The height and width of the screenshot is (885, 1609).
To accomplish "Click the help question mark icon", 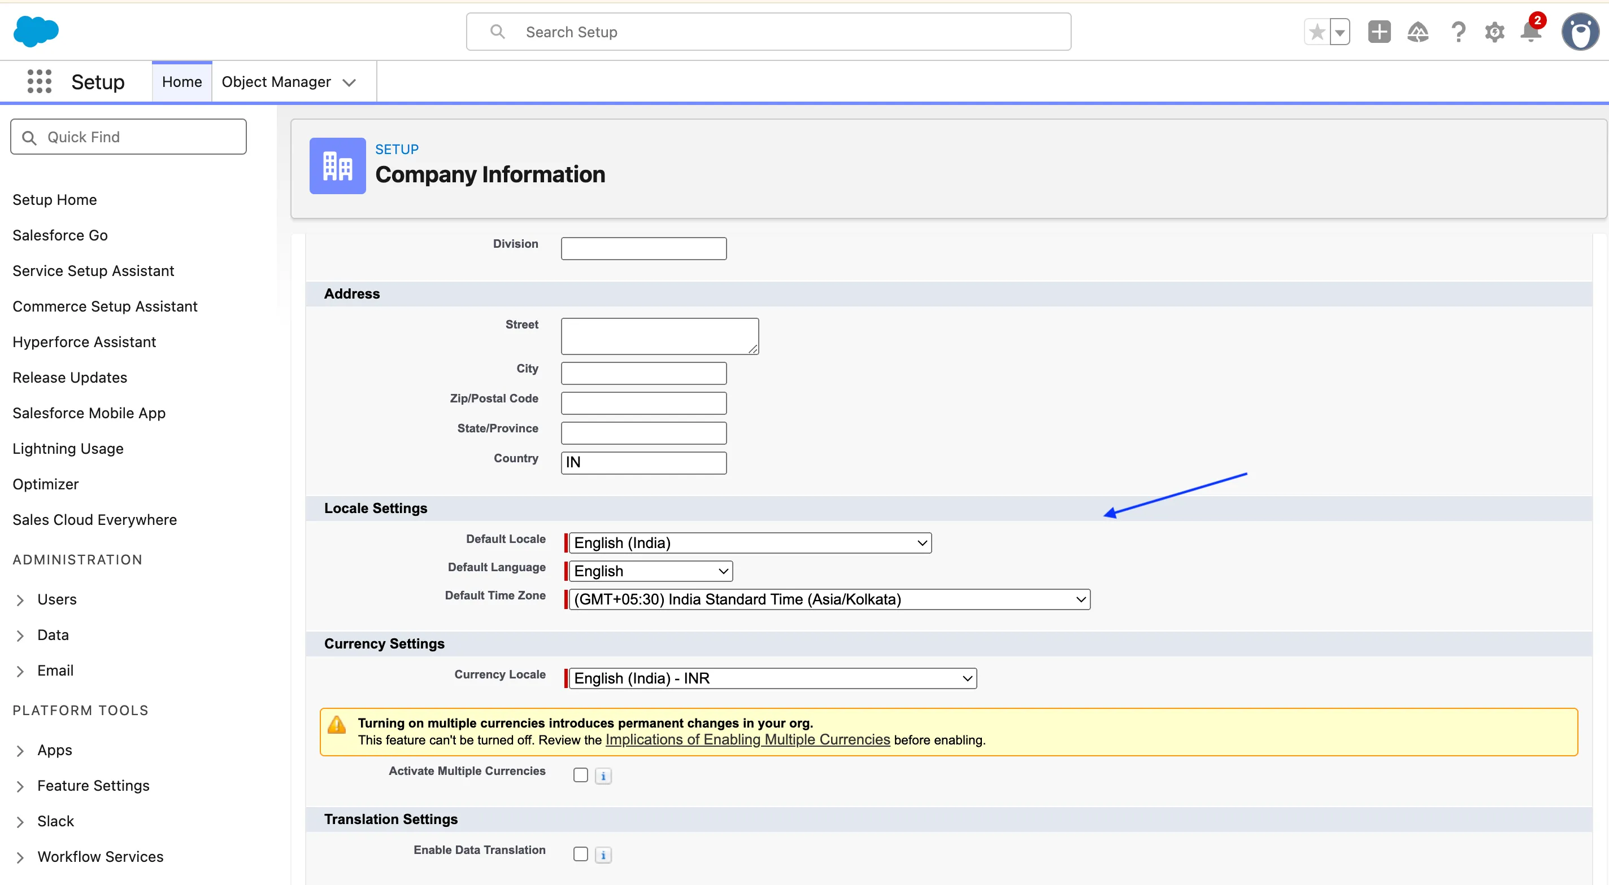I will point(1458,32).
